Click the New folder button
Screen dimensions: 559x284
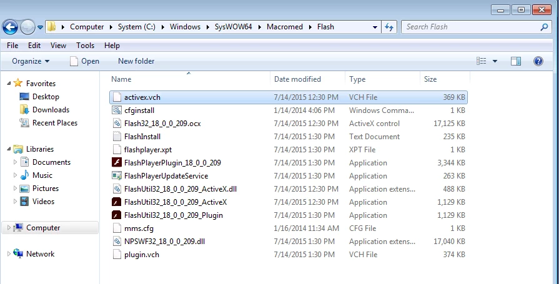(x=136, y=61)
